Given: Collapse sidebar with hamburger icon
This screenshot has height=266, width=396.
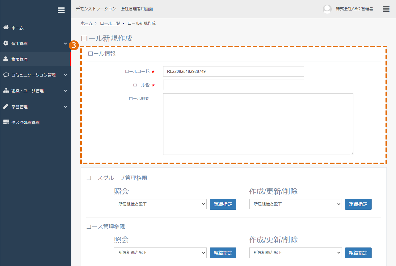Looking at the screenshot, I should click(x=61, y=10).
